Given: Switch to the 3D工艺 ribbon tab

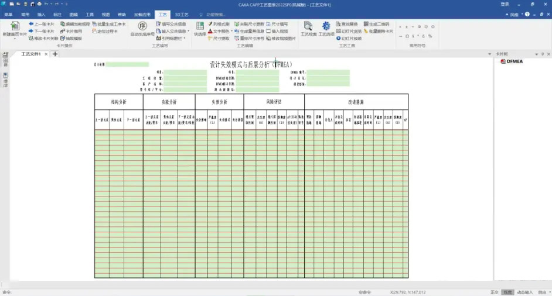Looking at the screenshot, I should (182, 15).
